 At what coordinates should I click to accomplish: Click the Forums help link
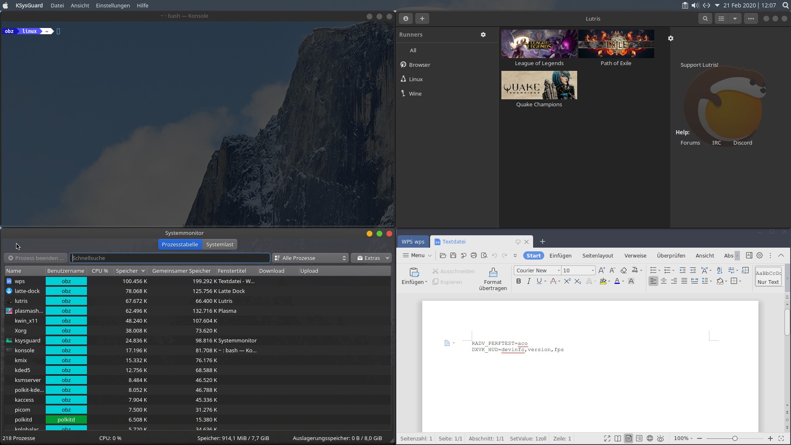pyautogui.click(x=690, y=143)
